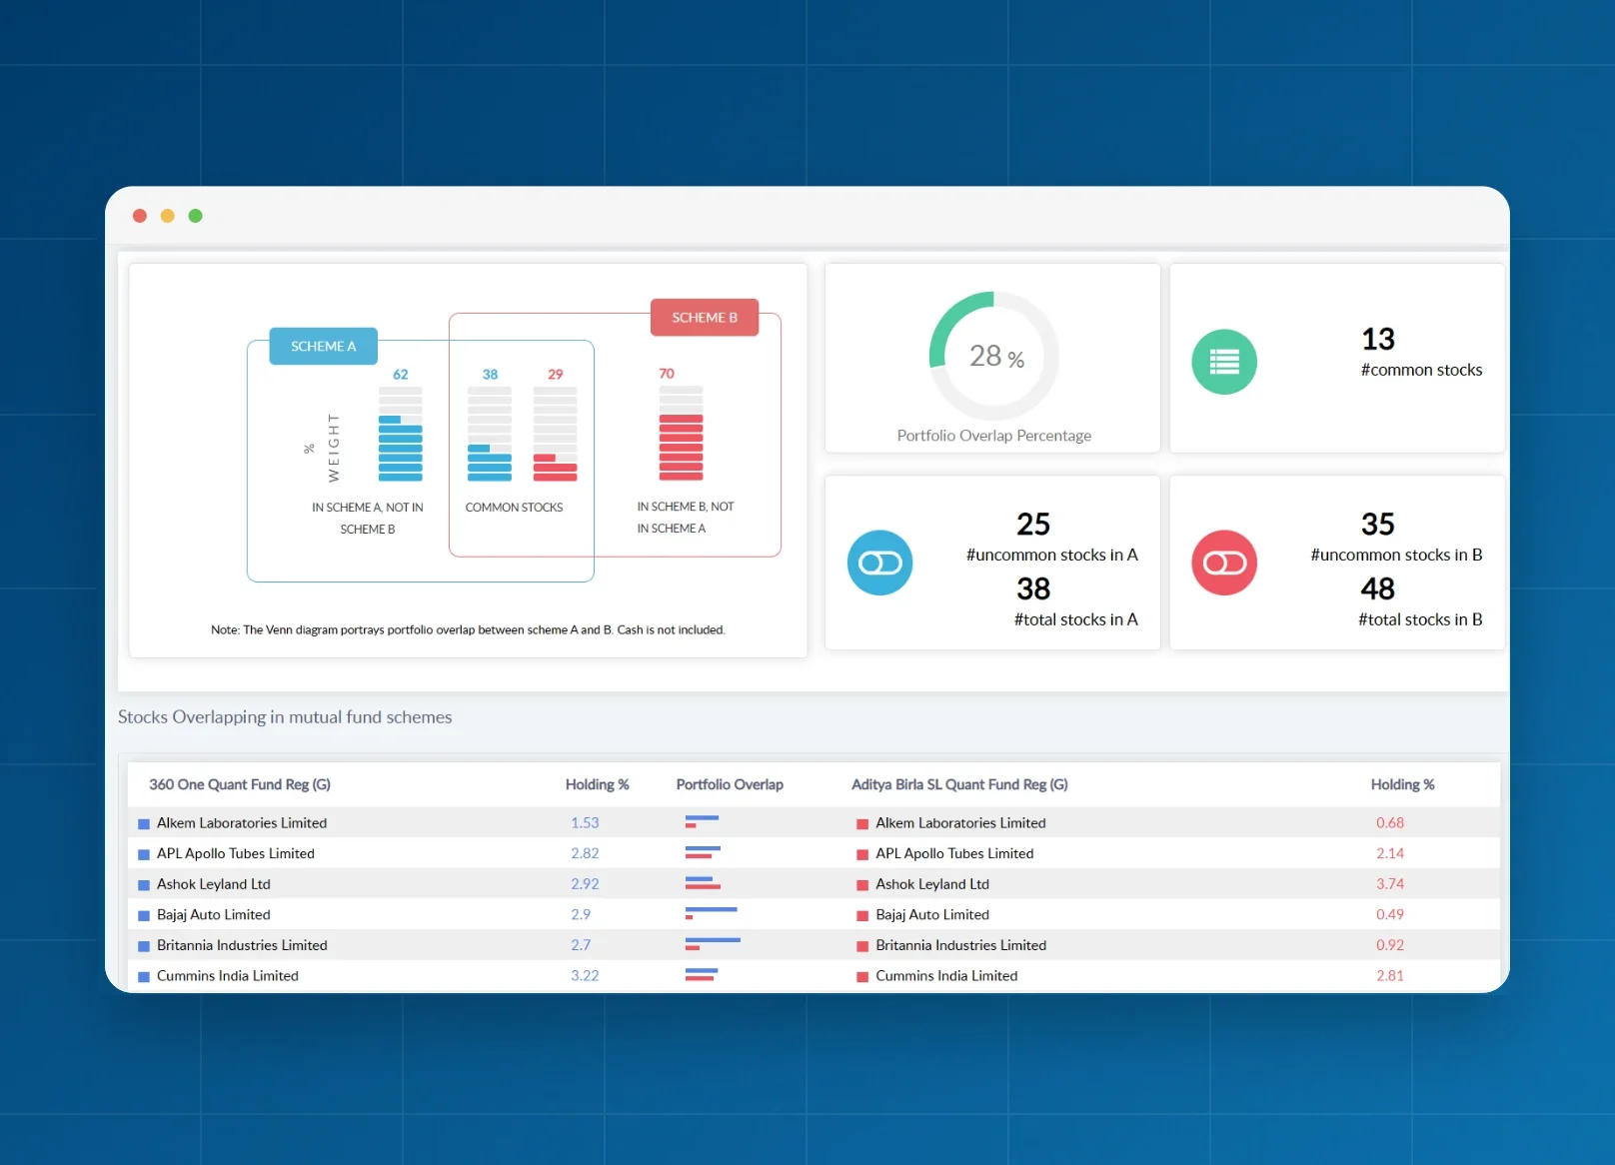Image resolution: width=1615 pixels, height=1165 pixels.
Task: Click the common stocks 38 blue bar
Action: [x=490, y=434]
